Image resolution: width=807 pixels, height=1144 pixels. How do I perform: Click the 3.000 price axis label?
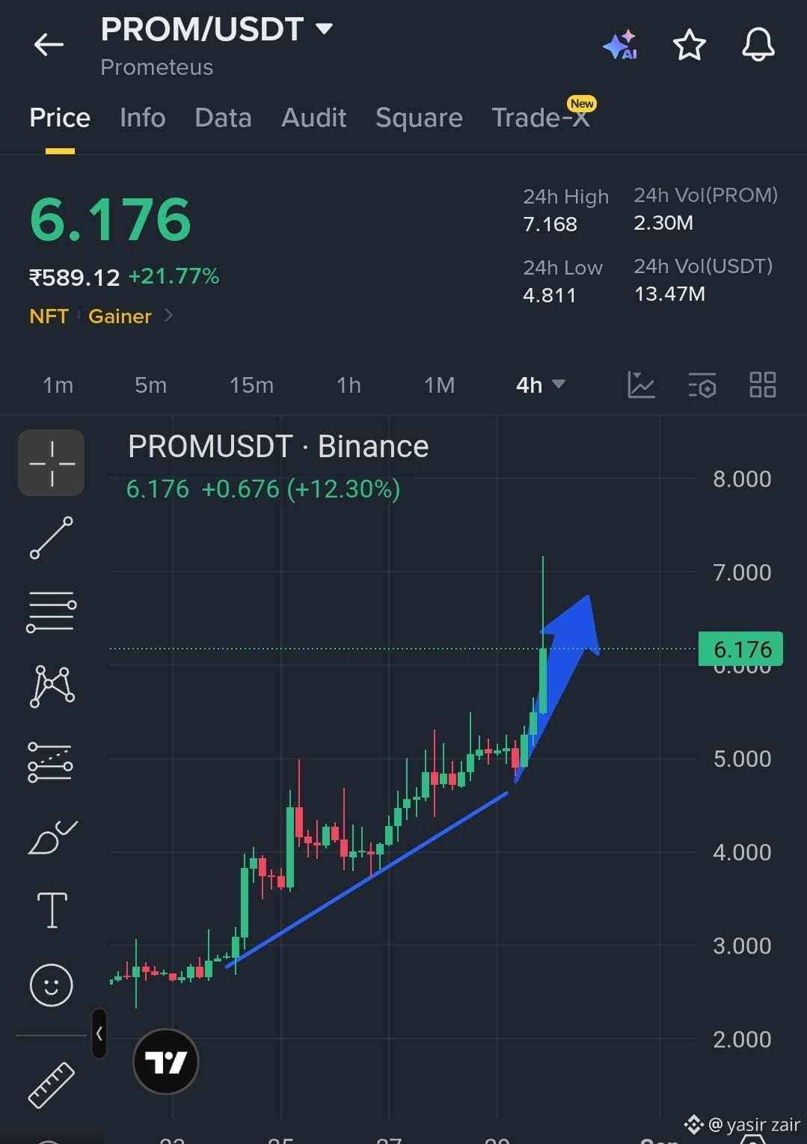pos(742,946)
